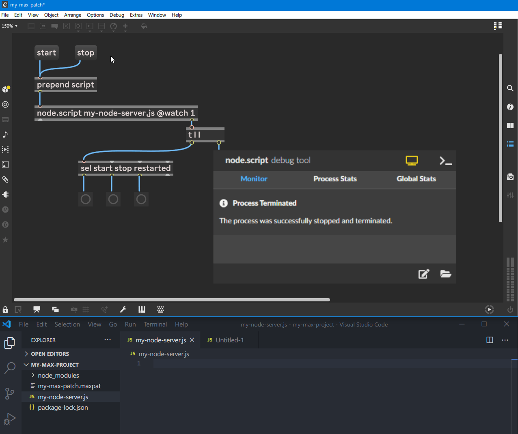Open the reference book icon

tap(510, 125)
